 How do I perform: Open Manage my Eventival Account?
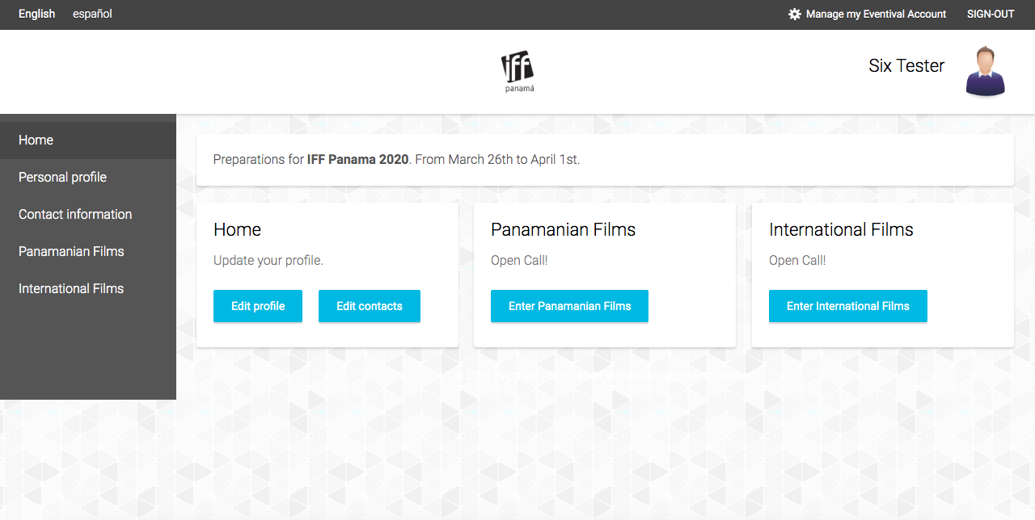[x=876, y=14]
